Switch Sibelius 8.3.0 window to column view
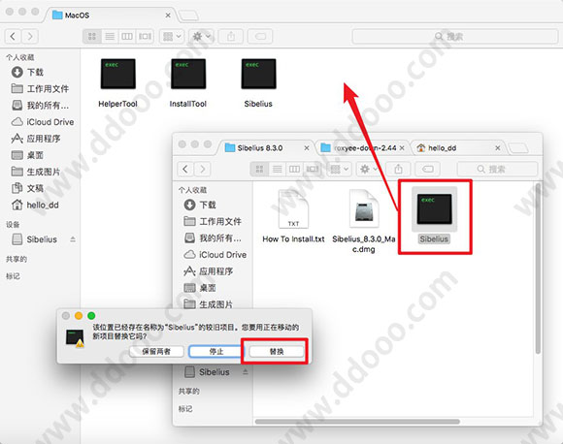Image resolution: width=563 pixels, height=444 pixels. click(x=294, y=169)
